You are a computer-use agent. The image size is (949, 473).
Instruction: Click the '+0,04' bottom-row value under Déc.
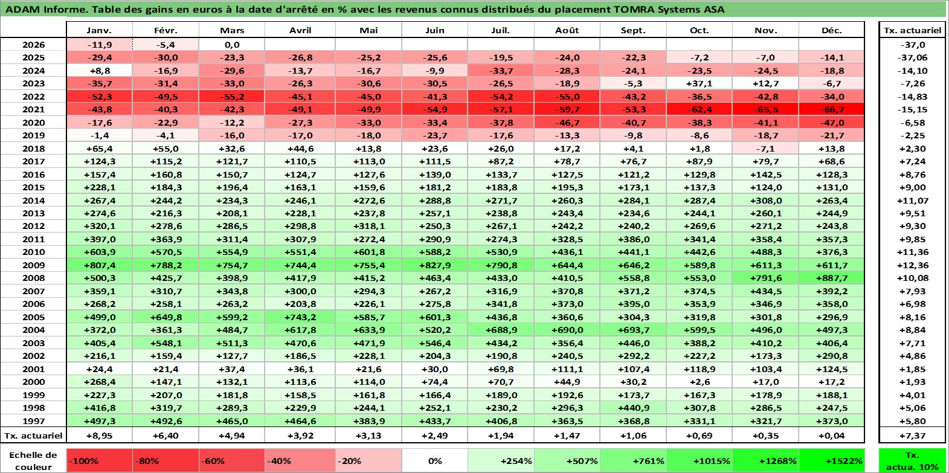tap(832, 435)
